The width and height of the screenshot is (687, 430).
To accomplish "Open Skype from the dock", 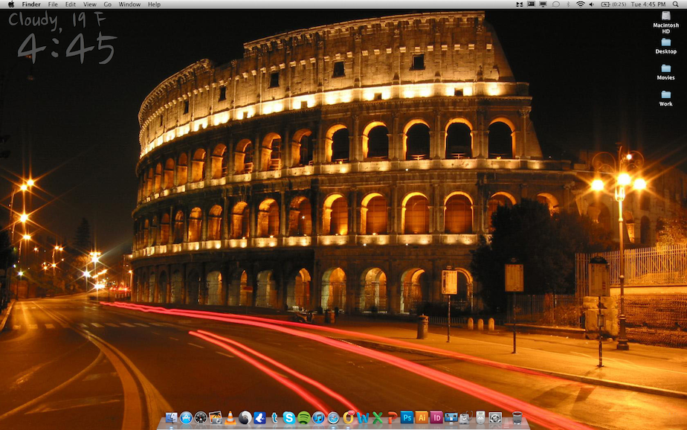I will (x=289, y=418).
